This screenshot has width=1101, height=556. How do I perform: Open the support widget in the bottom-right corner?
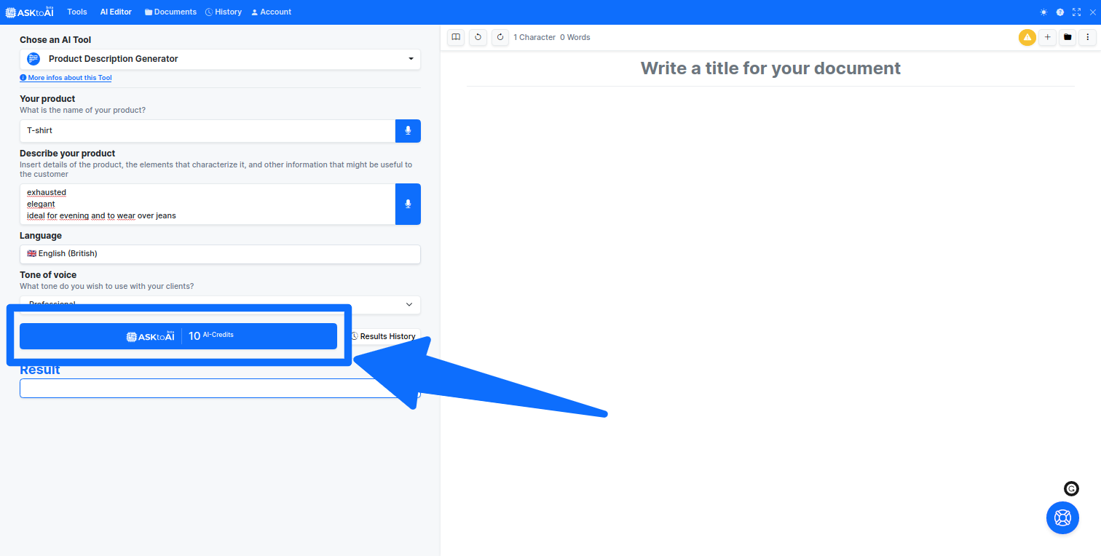point(1062,517)
